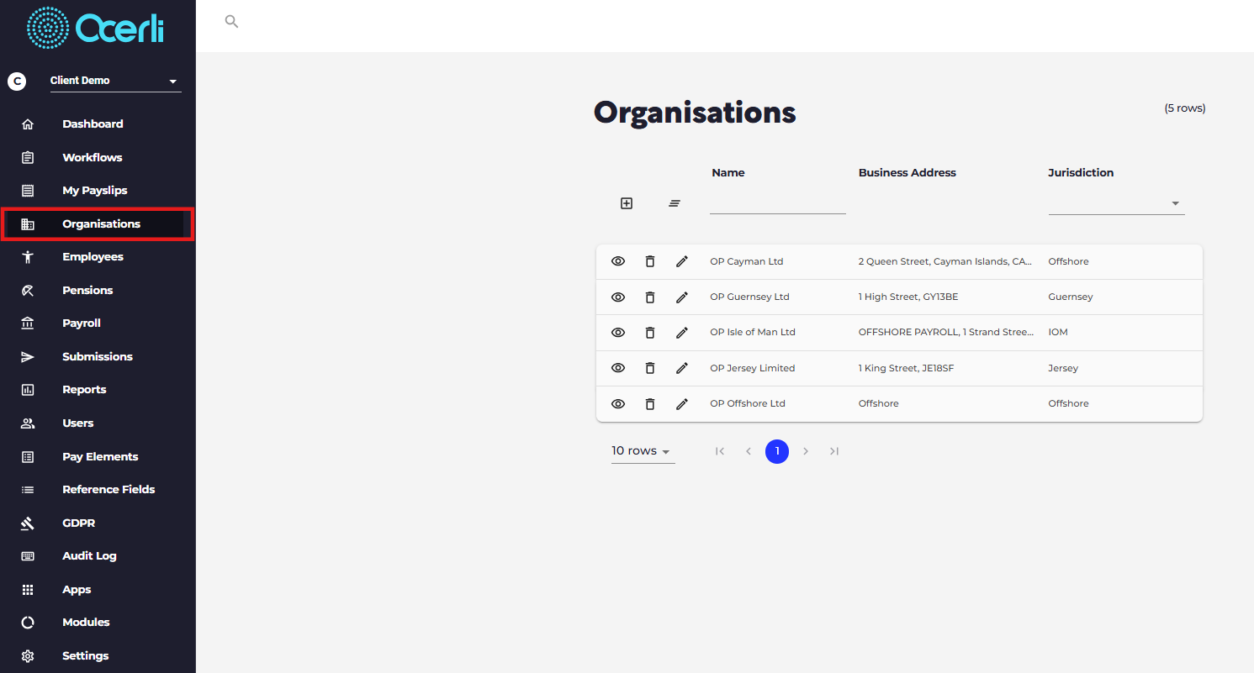Jump to first page arrow

coord(720,451)
